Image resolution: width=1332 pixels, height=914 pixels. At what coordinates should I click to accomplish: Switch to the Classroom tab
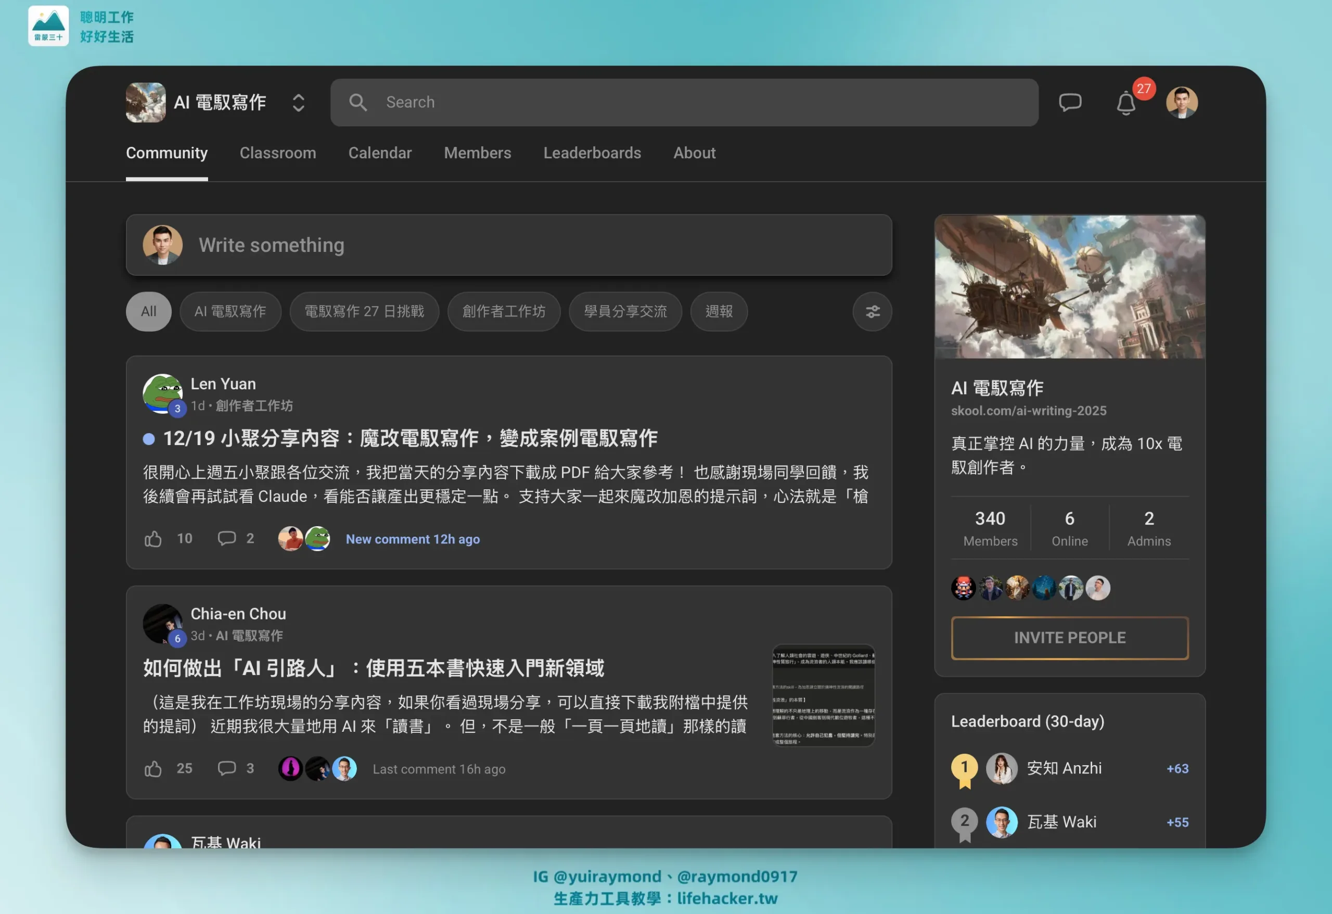[x=278, y=153]
